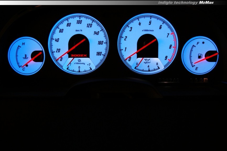Click the 5 mark on the tachometer
Viewport: 227px width, 151px height.
pyautogui.click(x=150, y=23)
